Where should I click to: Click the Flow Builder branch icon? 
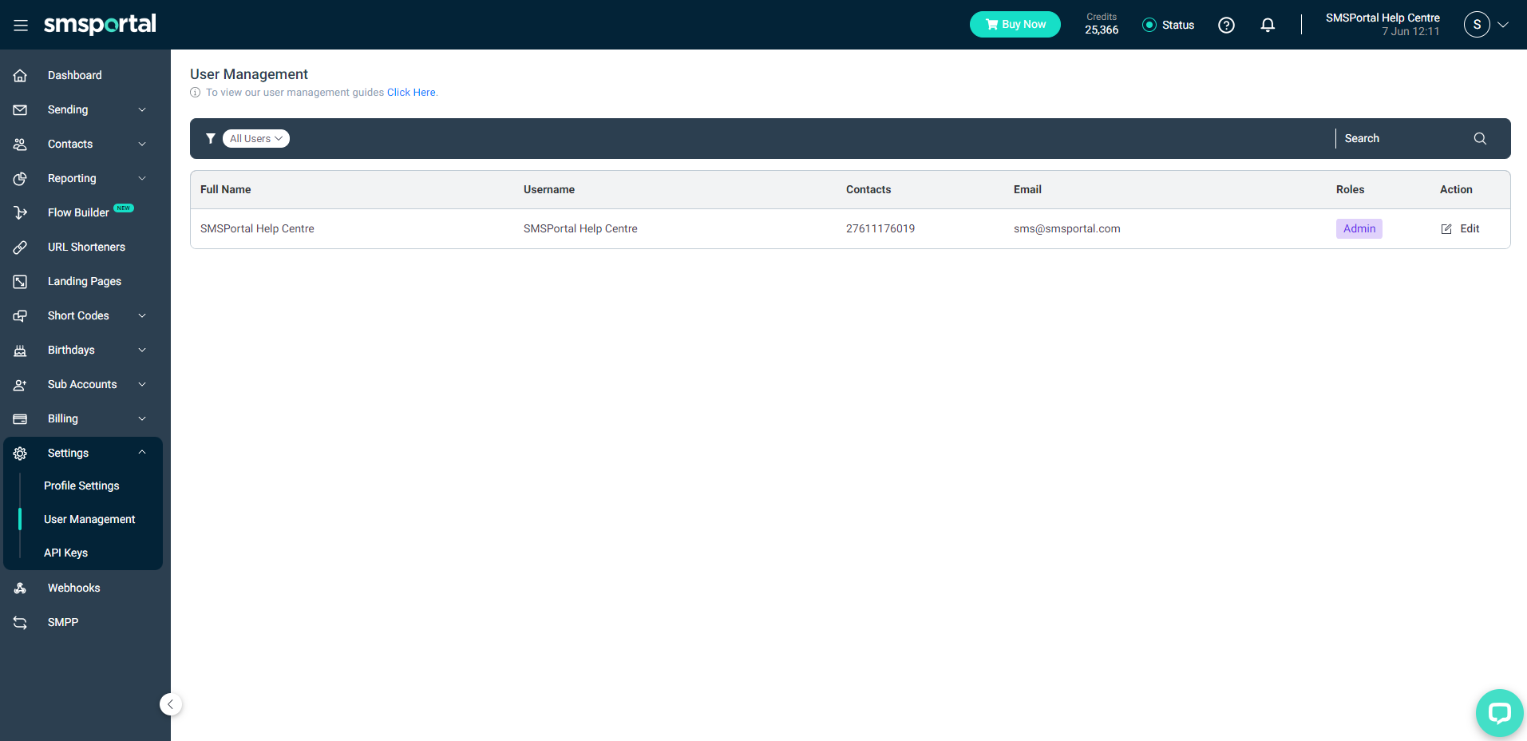(20, 213)
